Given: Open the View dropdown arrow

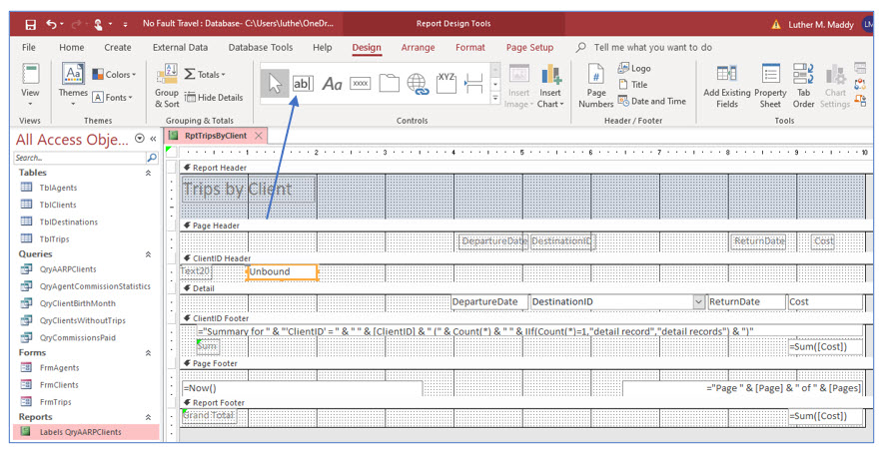Looking at the screenshot, I should (30, 104).
